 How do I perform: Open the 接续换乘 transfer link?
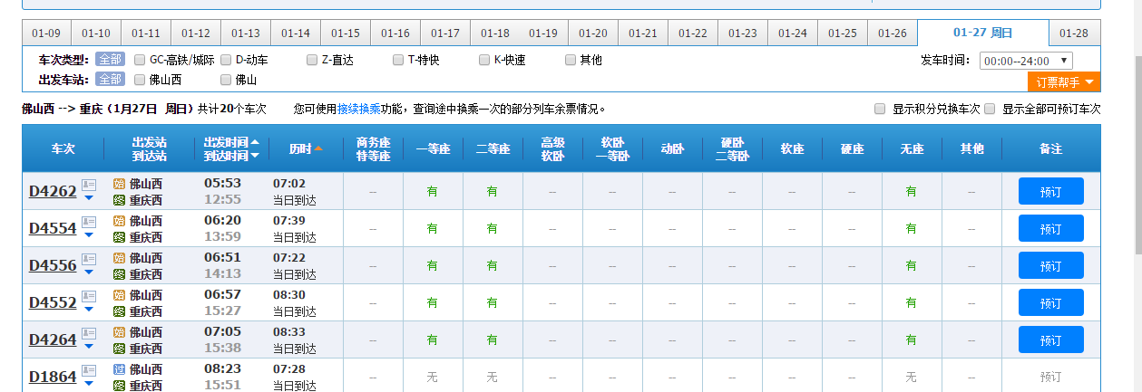pos(361,109)
